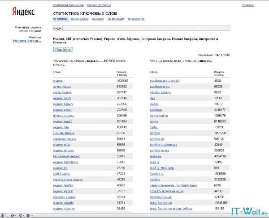This screenshot has height=218, width=269.
Task: Open 'mail ry +мой мир' link
Action: 162,168
